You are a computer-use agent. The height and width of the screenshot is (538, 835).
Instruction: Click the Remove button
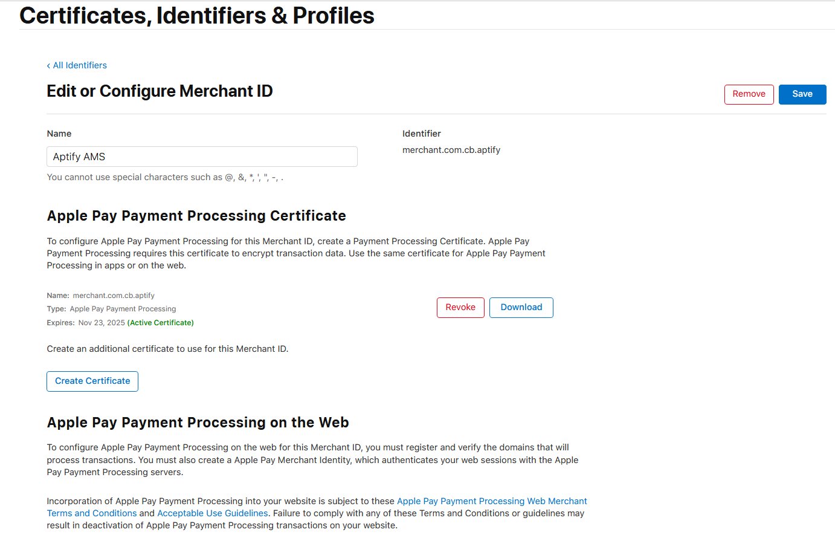pos(749,94)
